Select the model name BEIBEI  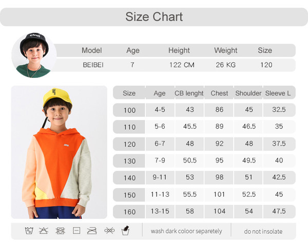coord(93,65)
